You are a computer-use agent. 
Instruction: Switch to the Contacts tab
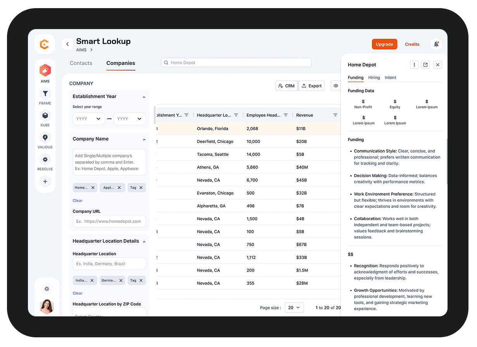[x=81, y=63]
